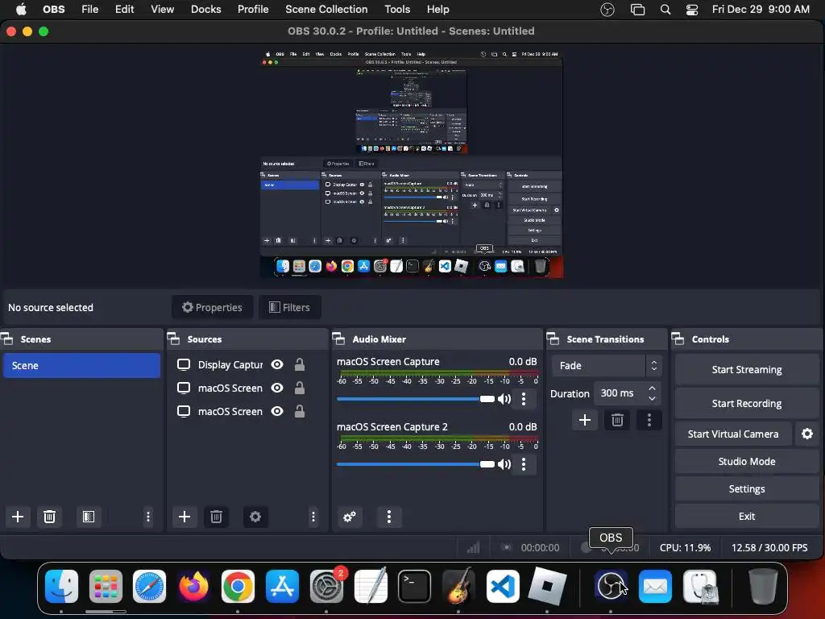Toggle lock on second source macOS Screen
This screenshot has width=825, height=619.
point(300,388)
